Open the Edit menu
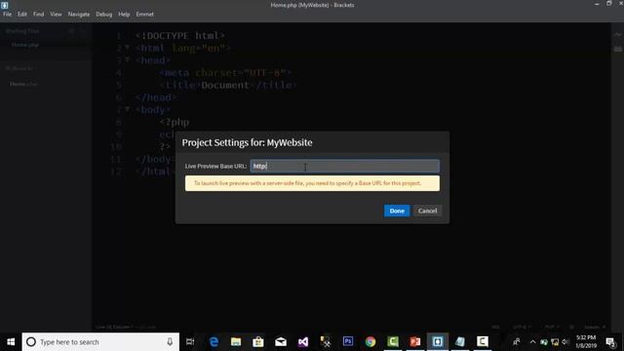This screenshot has height=351, width=624. point(22,14)
